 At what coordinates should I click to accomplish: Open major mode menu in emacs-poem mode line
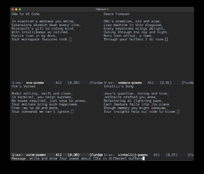pos(188,83)
